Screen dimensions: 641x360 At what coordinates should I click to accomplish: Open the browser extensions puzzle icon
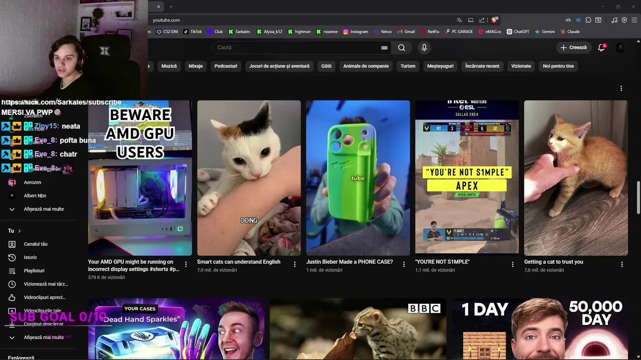coord(588,20)
